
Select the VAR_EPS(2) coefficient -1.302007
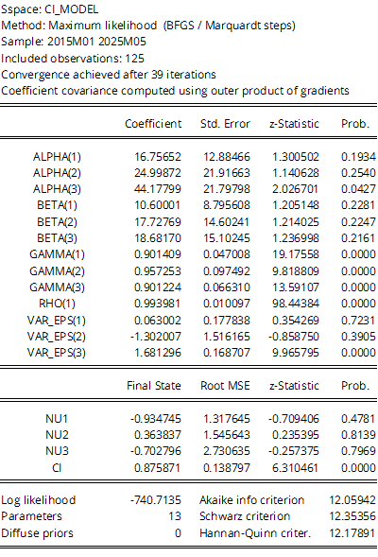(x=156, y=336)
